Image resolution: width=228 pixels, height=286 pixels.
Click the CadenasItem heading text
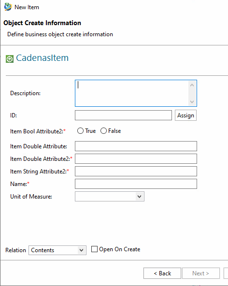pos(43,58)
